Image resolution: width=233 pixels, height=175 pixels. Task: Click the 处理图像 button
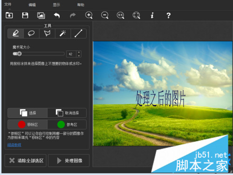pos(69,161)
